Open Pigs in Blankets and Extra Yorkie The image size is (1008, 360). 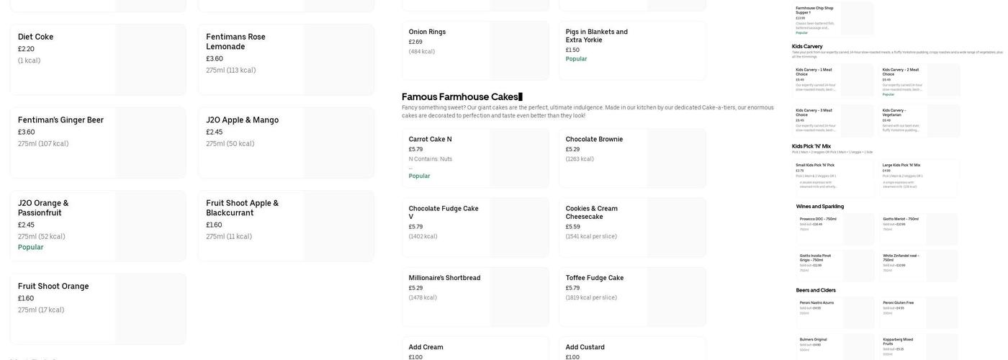pos(631,50)
